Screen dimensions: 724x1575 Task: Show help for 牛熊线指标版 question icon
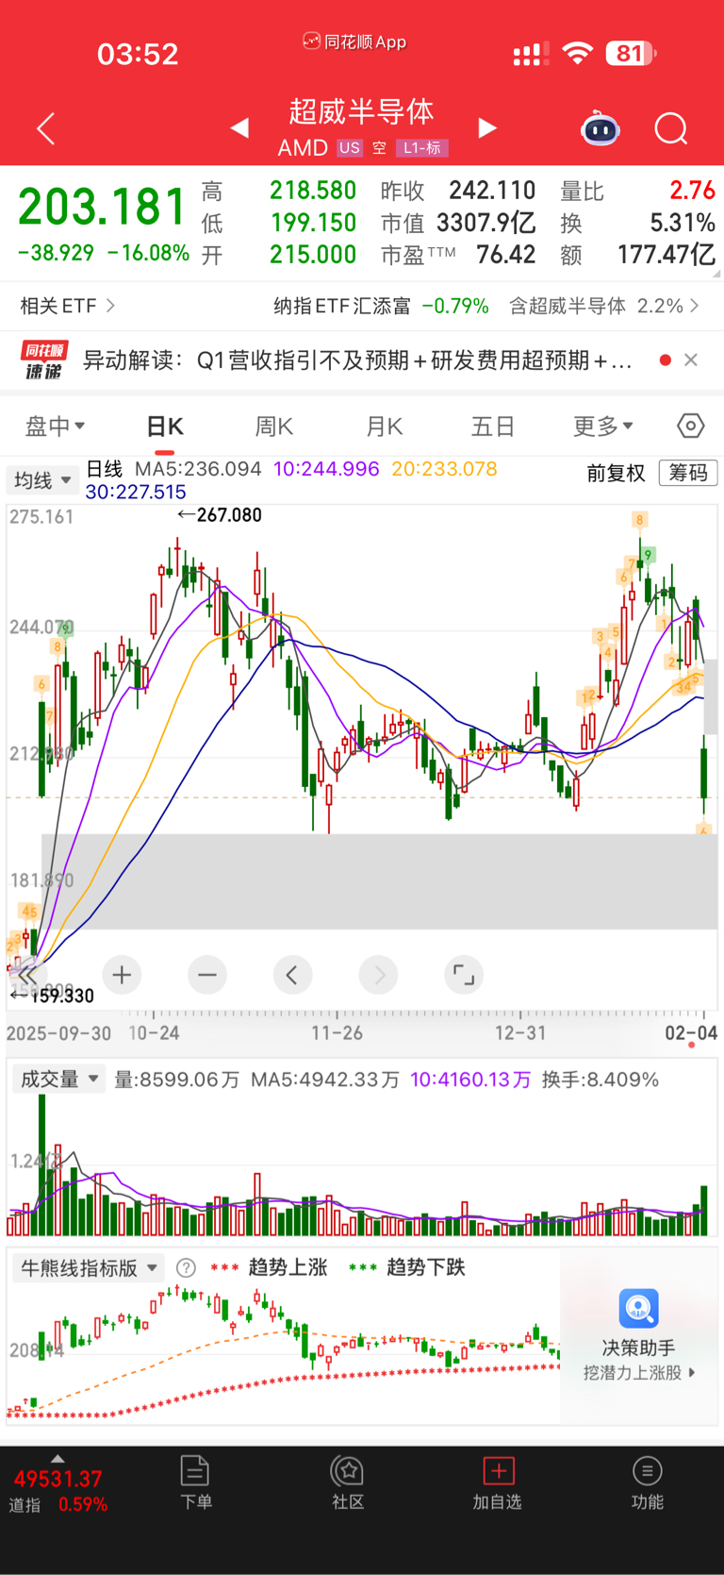[187, 1268]
